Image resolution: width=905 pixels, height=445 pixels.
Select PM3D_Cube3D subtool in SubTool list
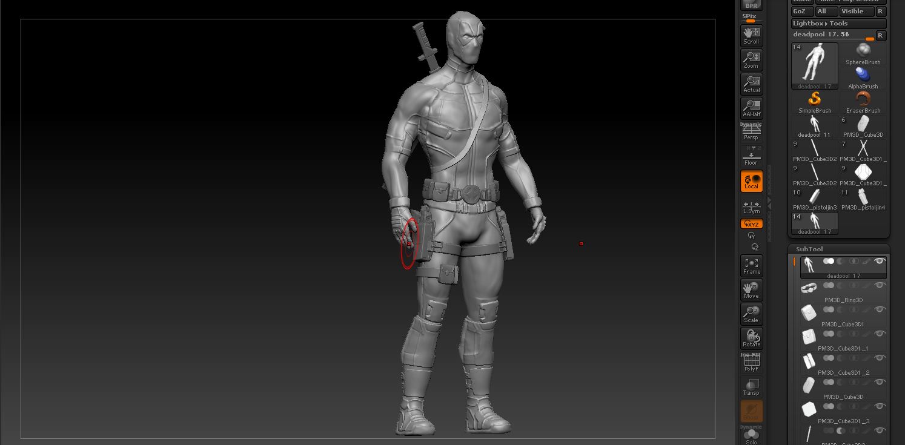[843, 388]
